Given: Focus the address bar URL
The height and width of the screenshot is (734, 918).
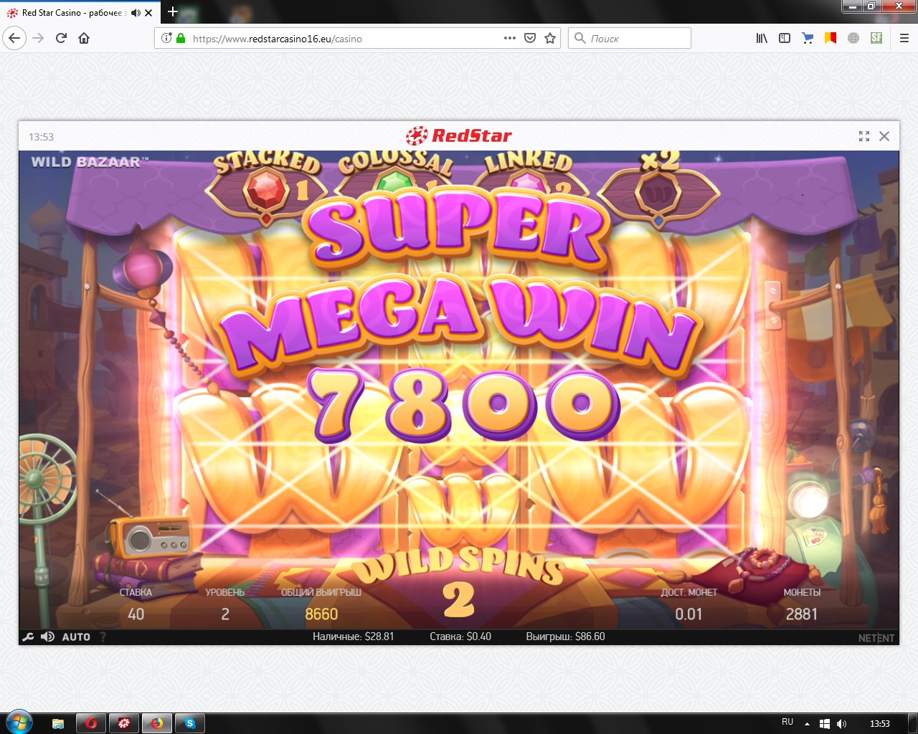Looking at the screenshot, I should [278, 39].
